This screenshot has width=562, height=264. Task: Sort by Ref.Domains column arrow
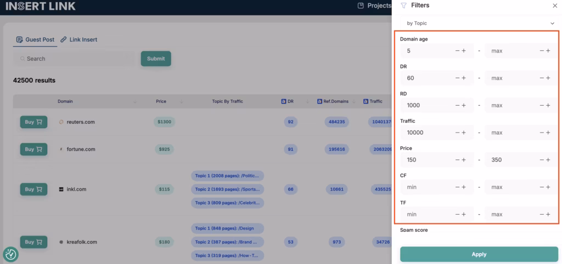pyautogui.click(x=354, y=101)
